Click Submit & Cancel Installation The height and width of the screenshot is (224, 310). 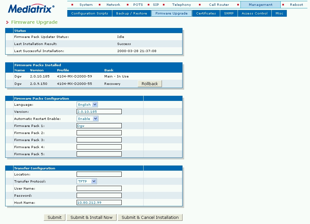(x=150, y=217)
